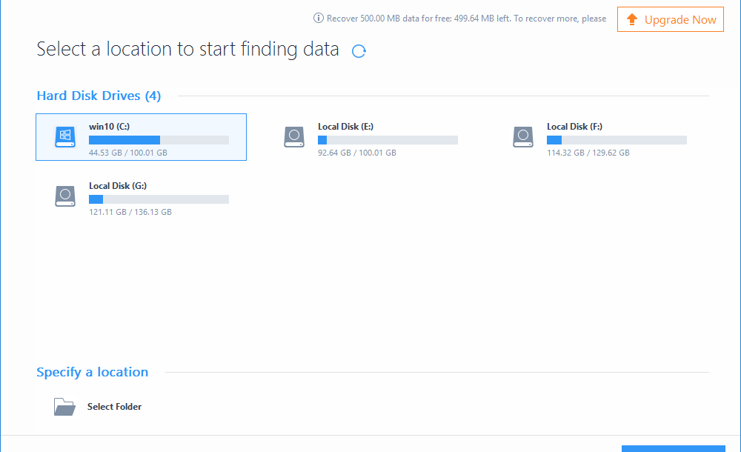Click the refresh icon beside the heading
Image resolution: width=741 pixels, height=452 pixels.
click(359, 51)
